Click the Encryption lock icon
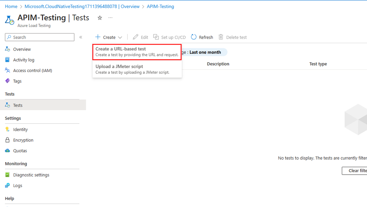The height and width of the screenshot is (207, 367). point(7,140)
